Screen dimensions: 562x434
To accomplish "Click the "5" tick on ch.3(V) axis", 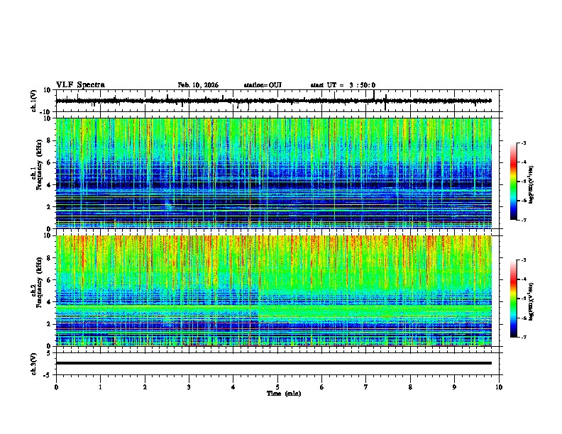I will pos(50,352).
